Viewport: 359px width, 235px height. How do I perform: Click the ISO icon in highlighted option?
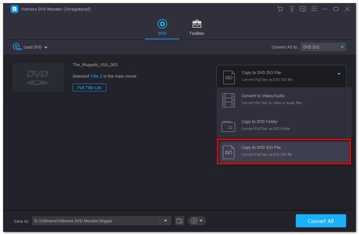coord(228,152)
